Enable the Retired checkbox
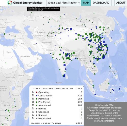The image size is (127, 126). point(33,108)
